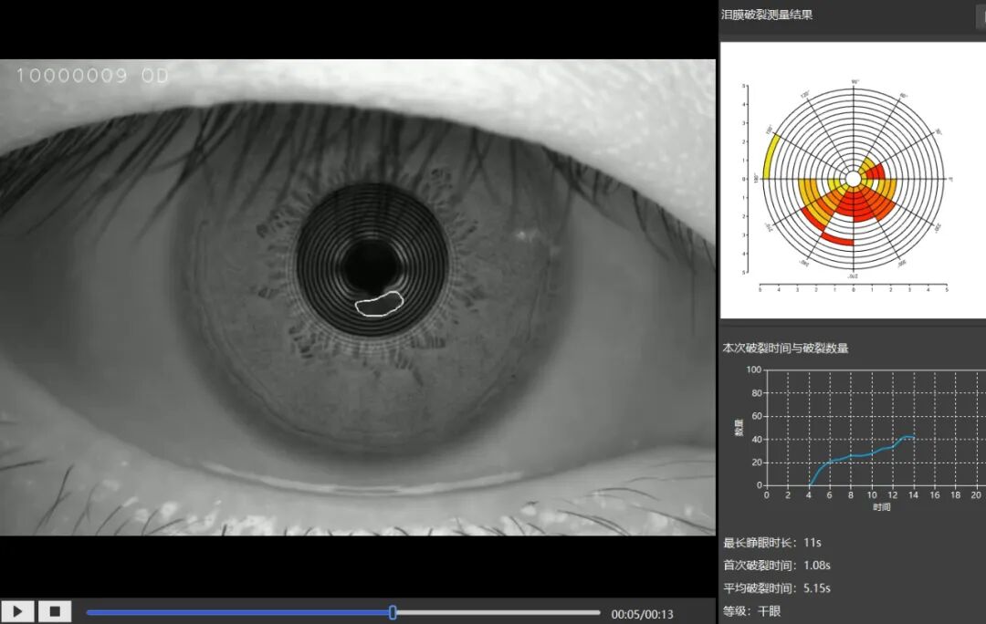Click the 首次破裂时间: 1.08s value

click(x=777, y=565)
